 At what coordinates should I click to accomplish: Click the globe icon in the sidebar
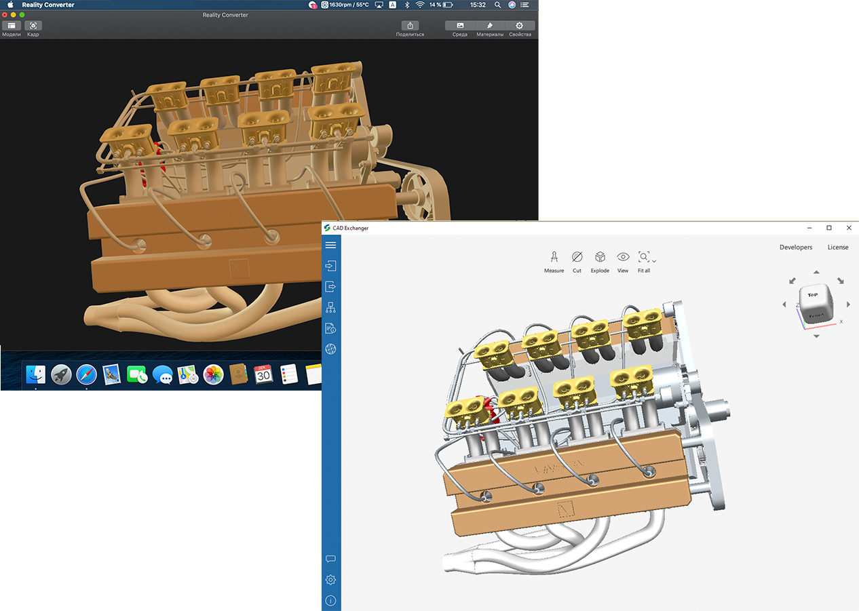click(330, 349)
